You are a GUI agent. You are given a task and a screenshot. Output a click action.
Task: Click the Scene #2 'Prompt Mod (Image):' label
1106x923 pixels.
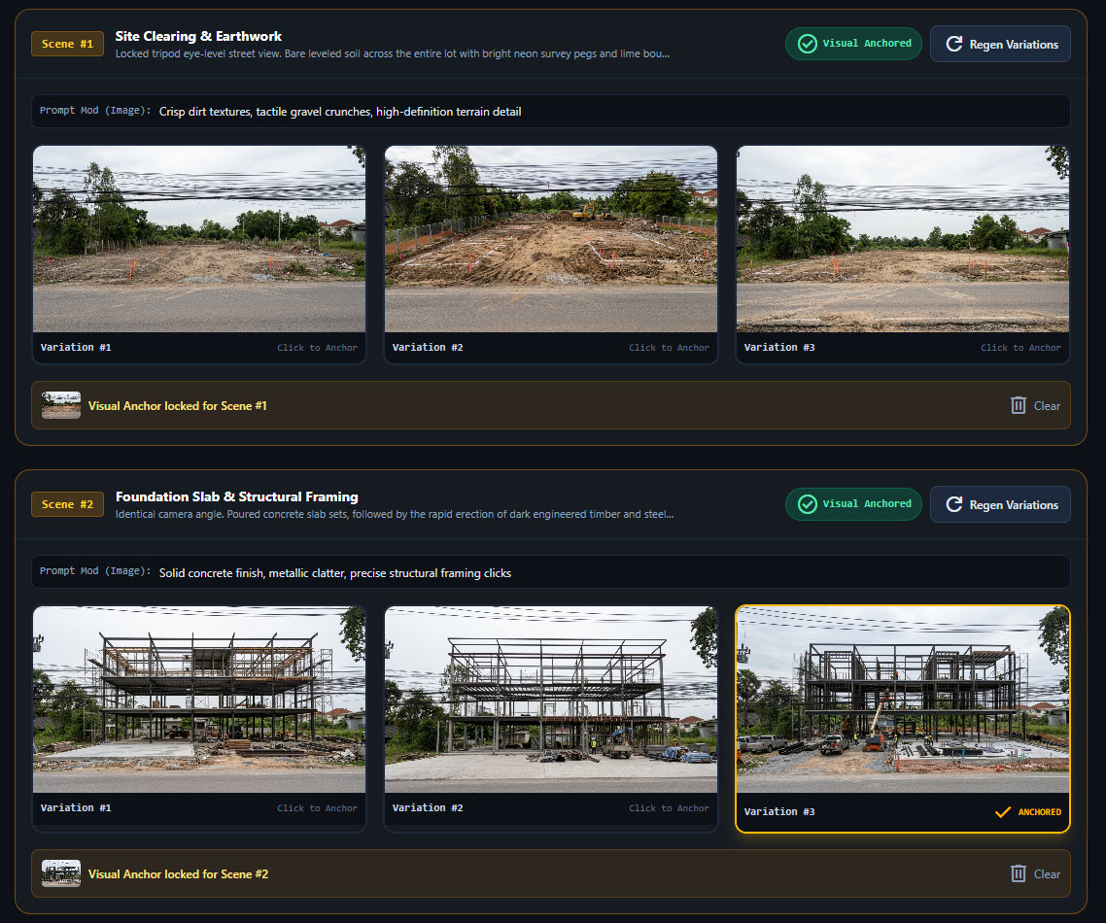pos(95,571)
